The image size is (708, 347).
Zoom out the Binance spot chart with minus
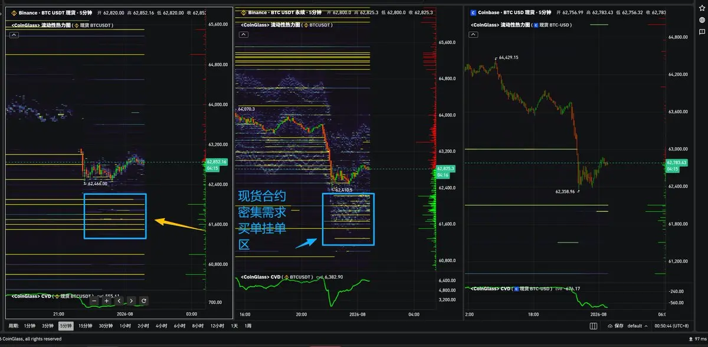point(94,301)
